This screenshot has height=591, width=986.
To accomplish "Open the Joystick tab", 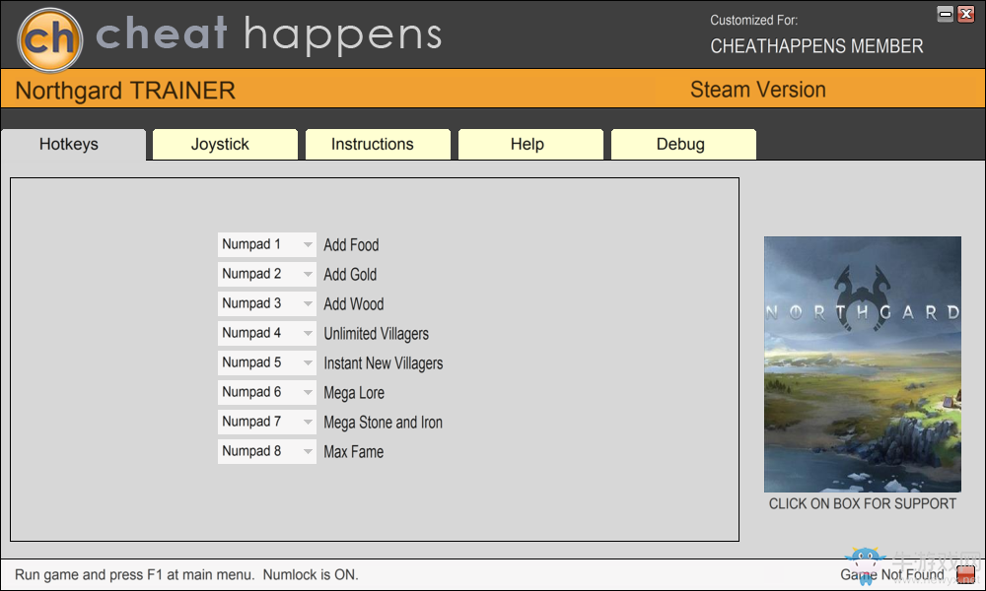I will tap(225, 145).
